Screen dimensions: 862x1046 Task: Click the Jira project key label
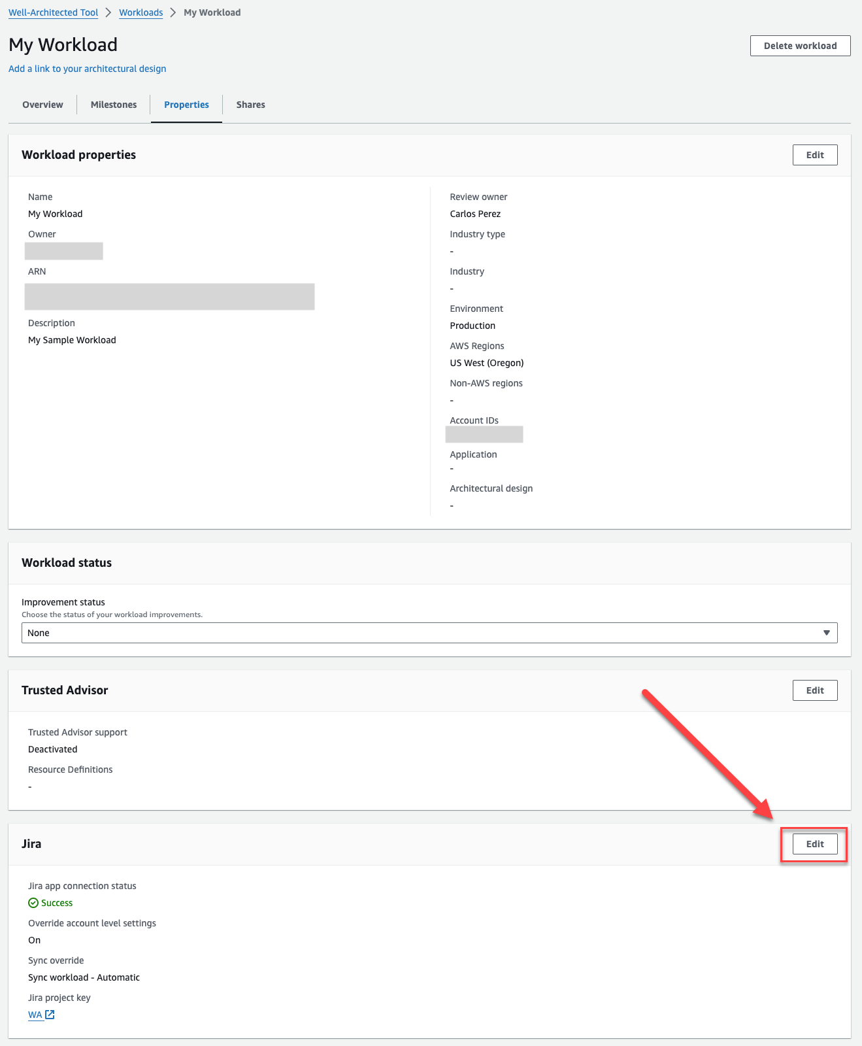pos(59,998)
